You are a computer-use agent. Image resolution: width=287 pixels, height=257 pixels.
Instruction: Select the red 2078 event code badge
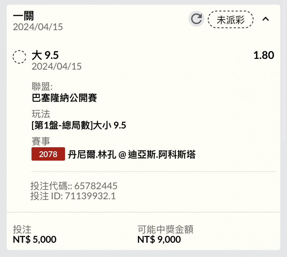48,154
